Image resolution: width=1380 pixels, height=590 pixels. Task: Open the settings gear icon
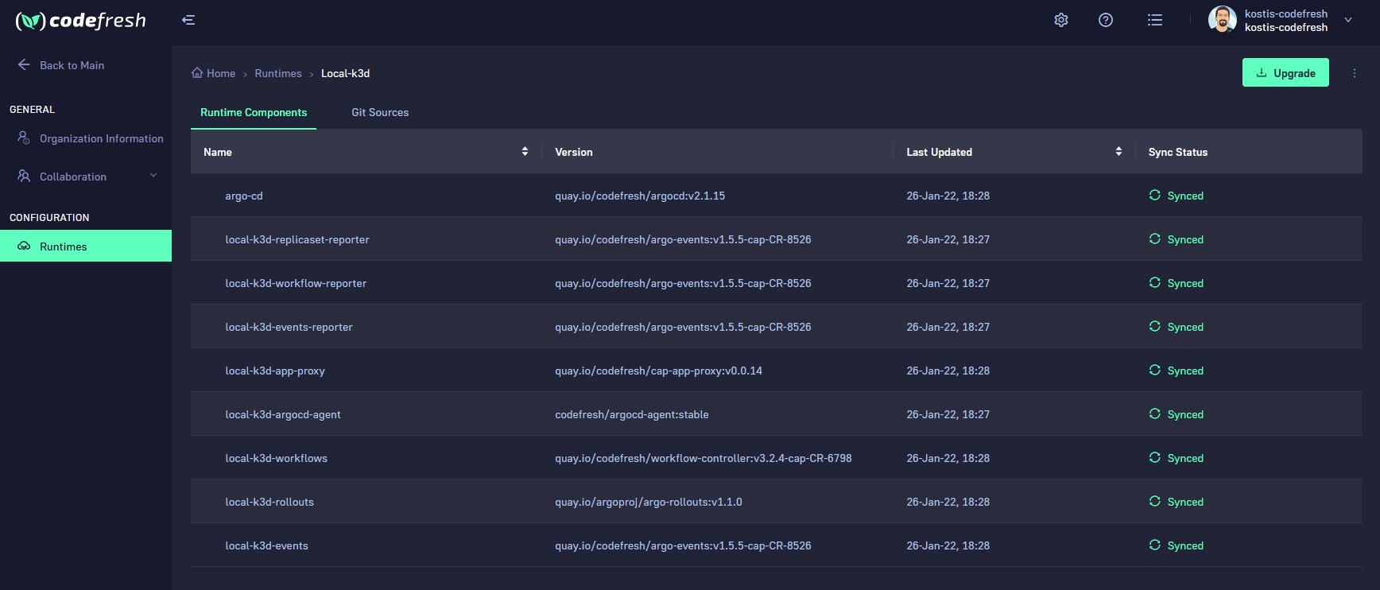[x=1060, y=20]
